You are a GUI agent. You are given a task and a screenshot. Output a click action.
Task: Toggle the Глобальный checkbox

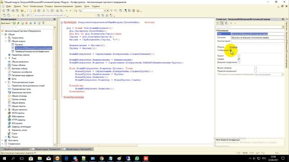tap(231, 50)
